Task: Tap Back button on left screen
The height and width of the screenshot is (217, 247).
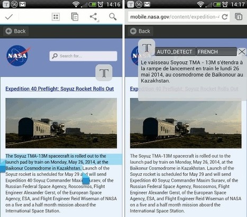Action: 16,31
